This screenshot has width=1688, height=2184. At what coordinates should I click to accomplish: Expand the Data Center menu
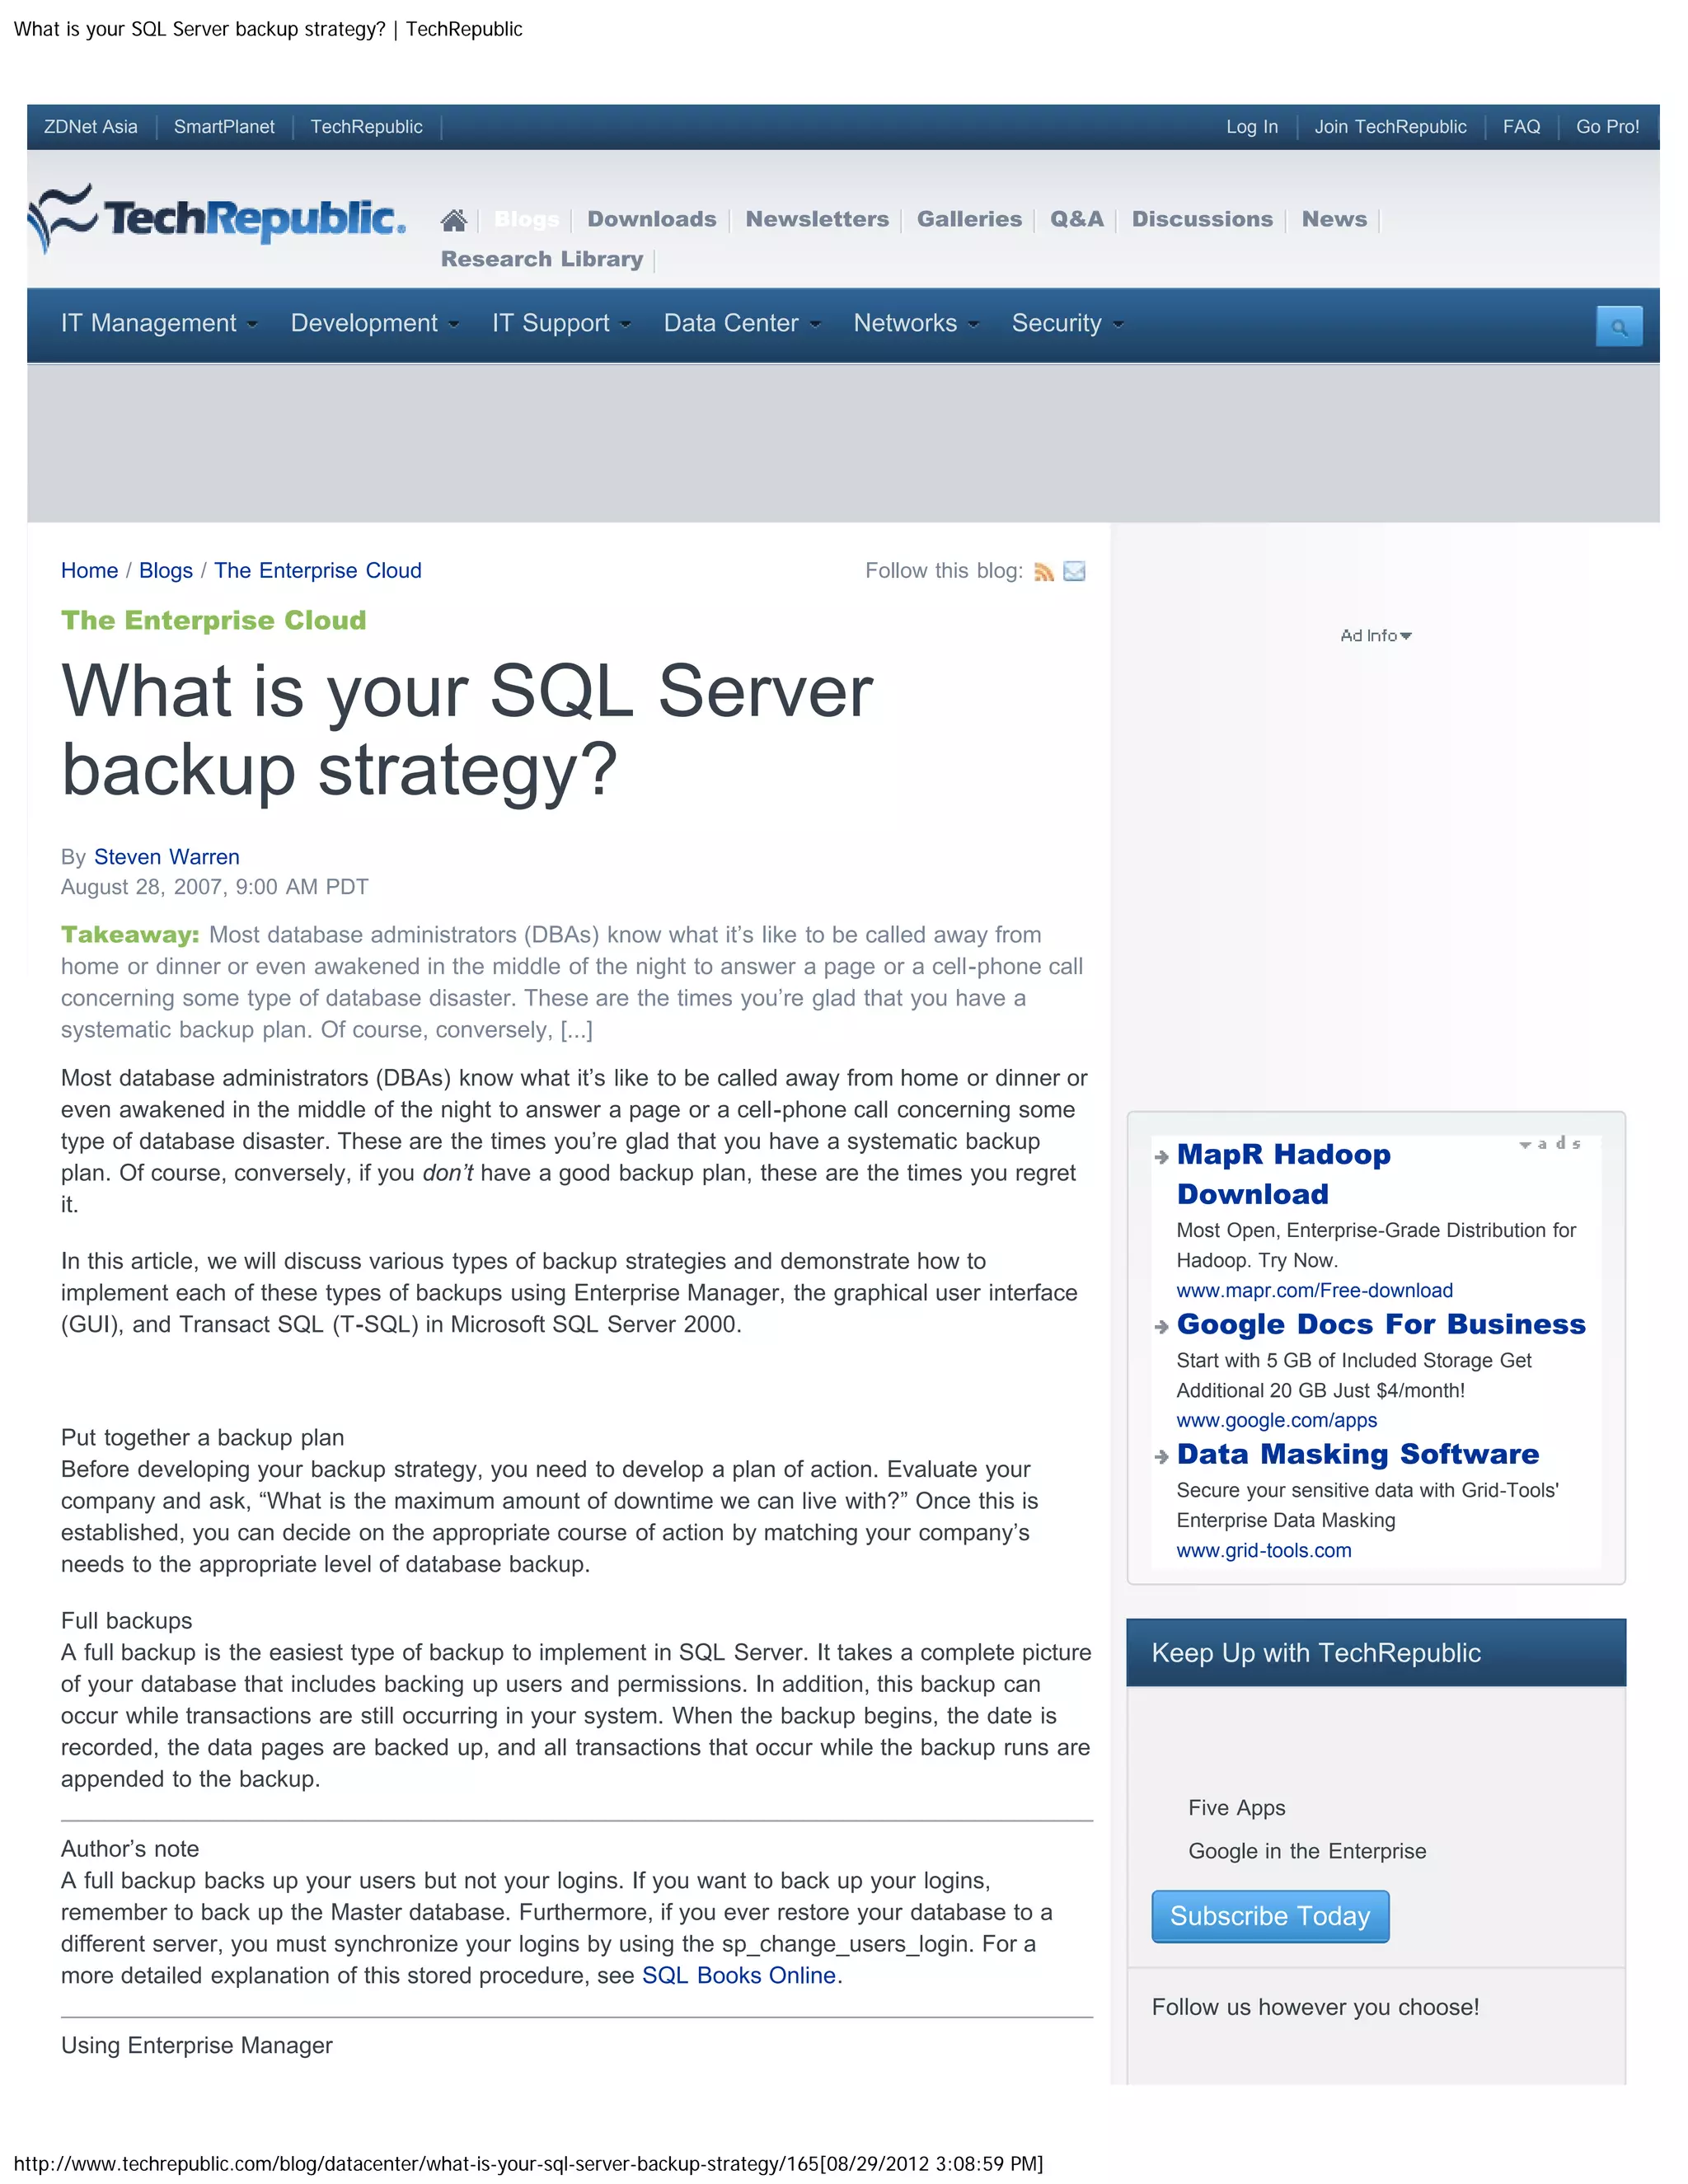tap(742, 323)
